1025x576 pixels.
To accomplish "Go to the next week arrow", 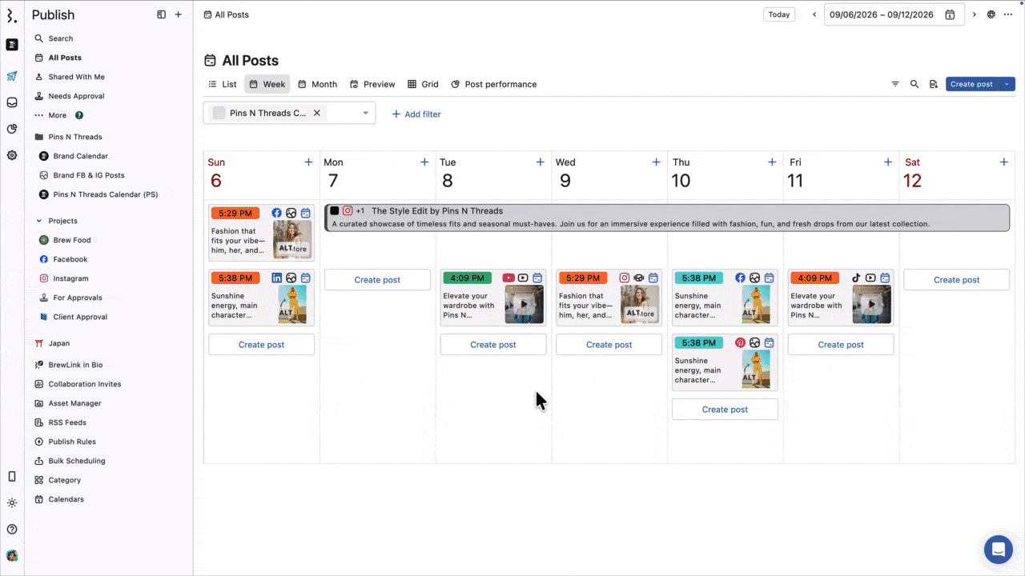I will tap(975, 14).
